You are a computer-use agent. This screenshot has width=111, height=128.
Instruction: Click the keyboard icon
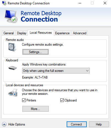click(x=12, y=68)
